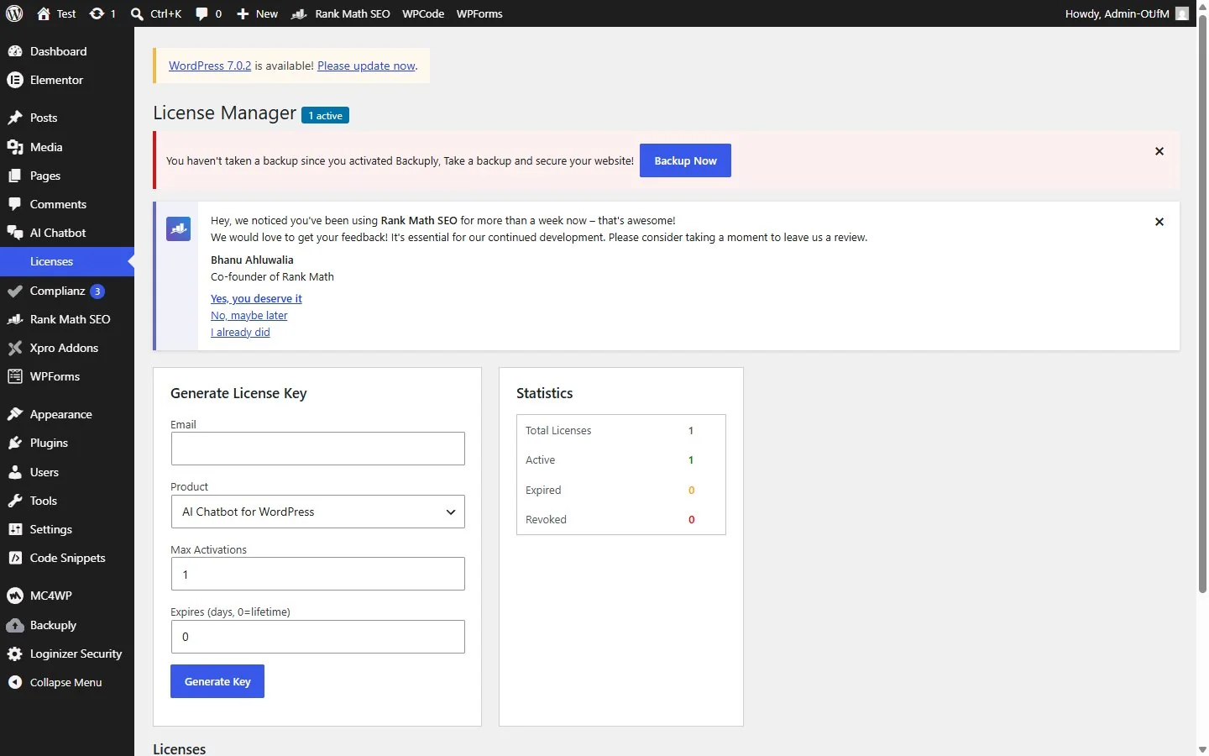Click the Backup Now button
The image size is (1209, 756).
click(685, 160)
